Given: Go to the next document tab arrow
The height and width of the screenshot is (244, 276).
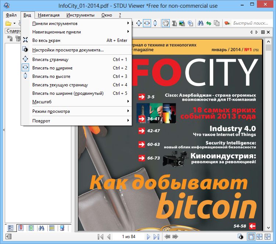Looking at the screenshot, I should coord(257,32).
